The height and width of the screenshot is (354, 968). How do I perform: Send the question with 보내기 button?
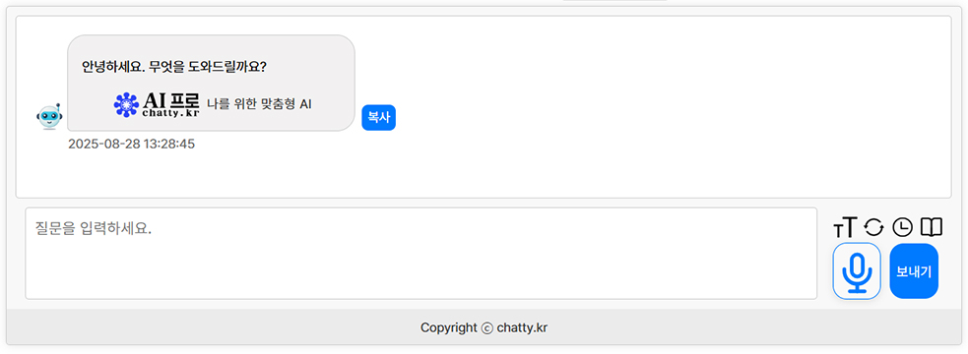(x=914, y=271)
